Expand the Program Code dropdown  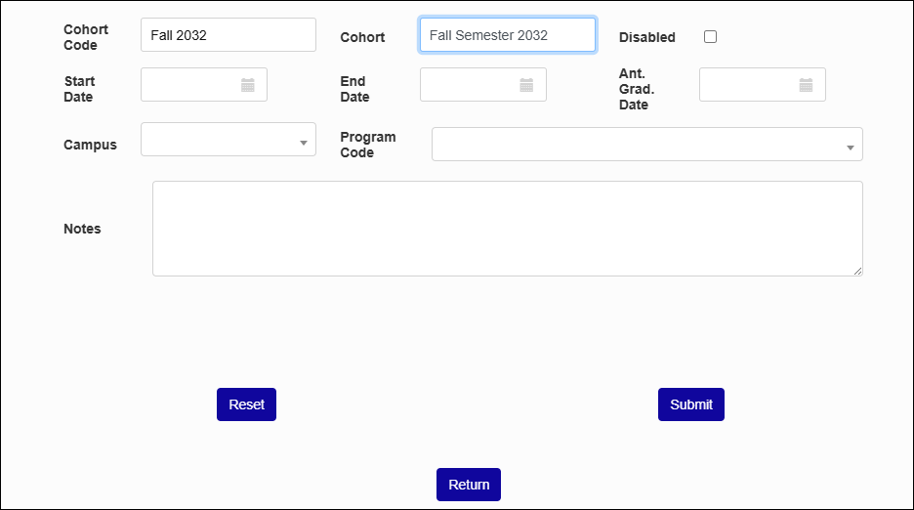tap(647, 145)
